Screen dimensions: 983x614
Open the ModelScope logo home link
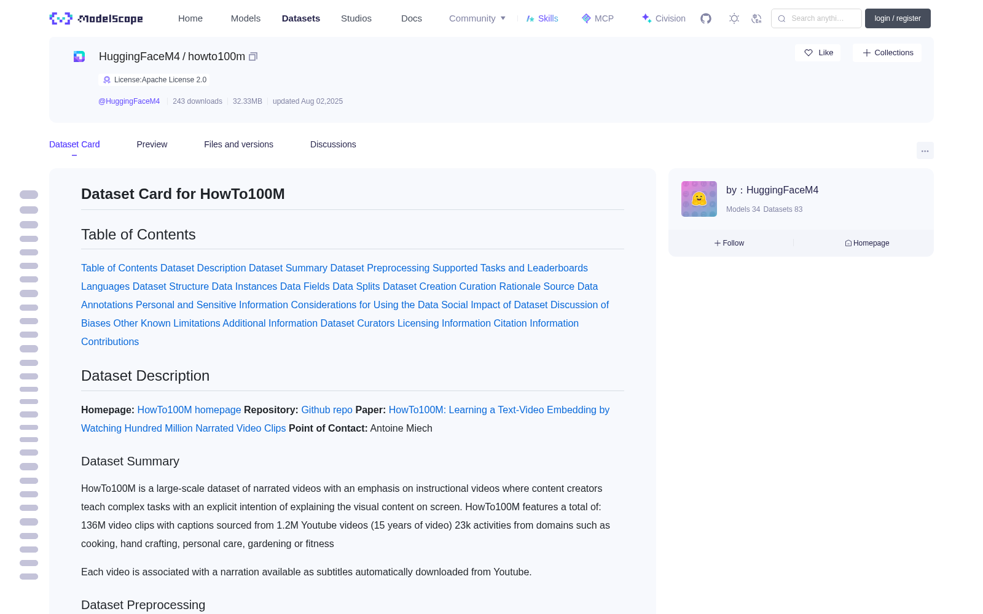tap(96, 18)
